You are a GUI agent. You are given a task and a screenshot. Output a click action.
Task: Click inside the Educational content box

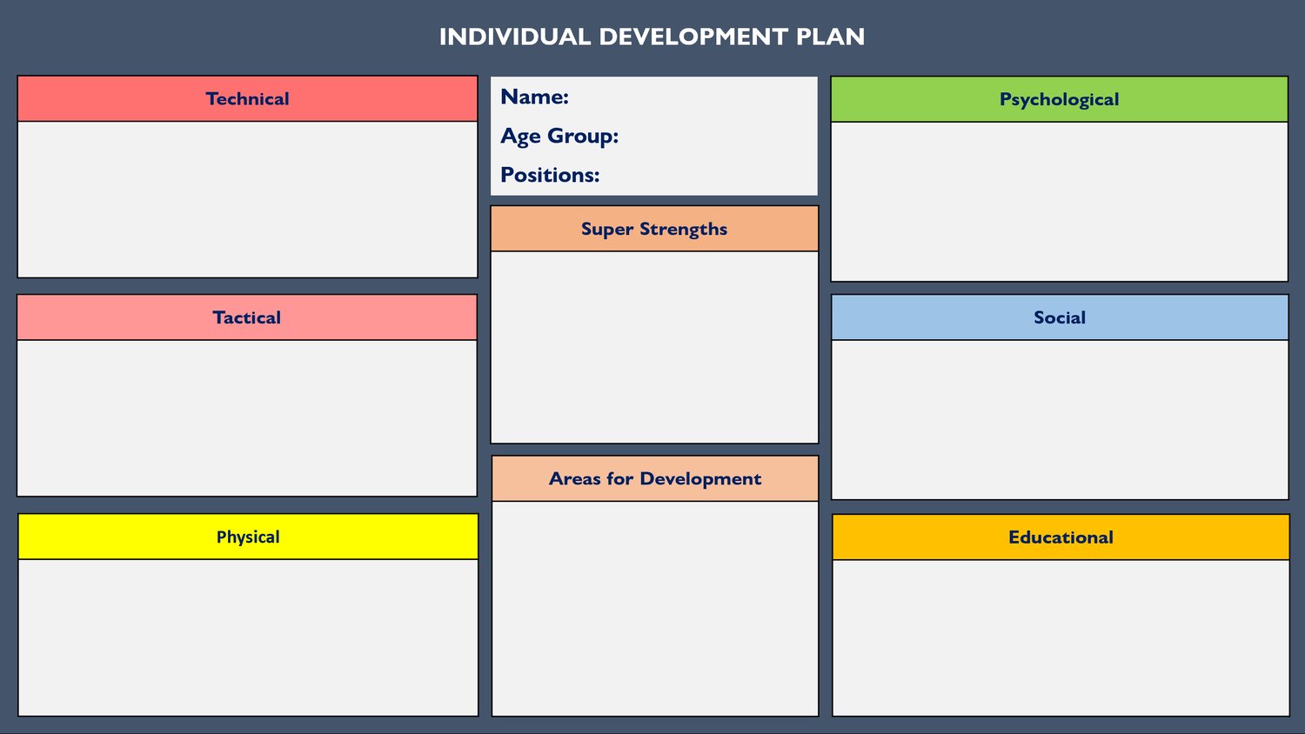(1061, 637)
